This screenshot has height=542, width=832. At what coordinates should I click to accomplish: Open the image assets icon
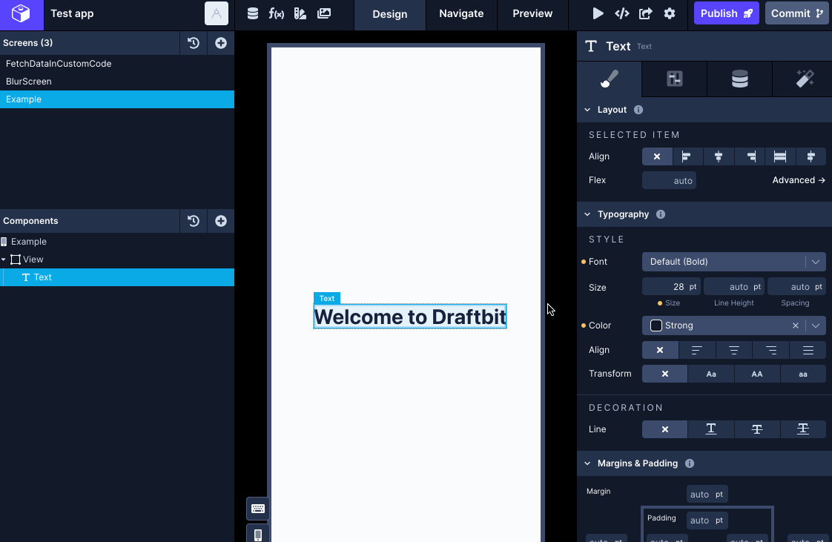(x=324, y=14)
